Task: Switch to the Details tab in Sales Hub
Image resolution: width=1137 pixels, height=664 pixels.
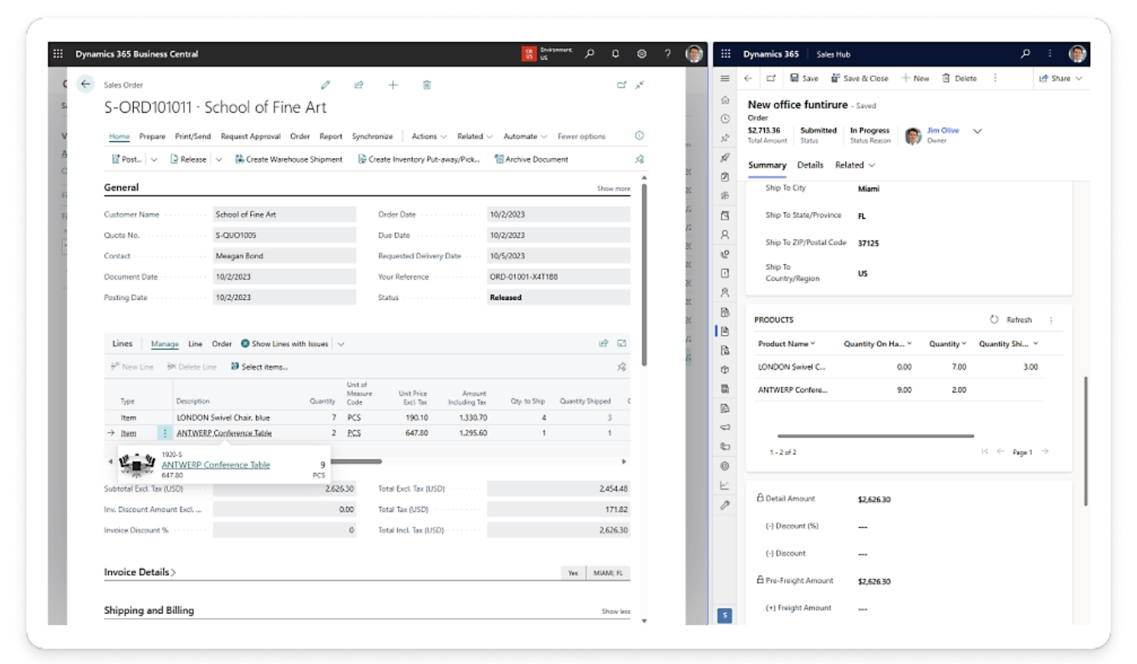Action: click(810, 165)
